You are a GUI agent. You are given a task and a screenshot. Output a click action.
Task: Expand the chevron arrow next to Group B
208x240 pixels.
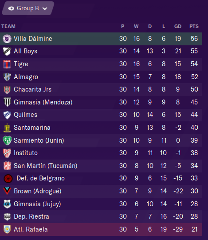(x=45, y=9)
